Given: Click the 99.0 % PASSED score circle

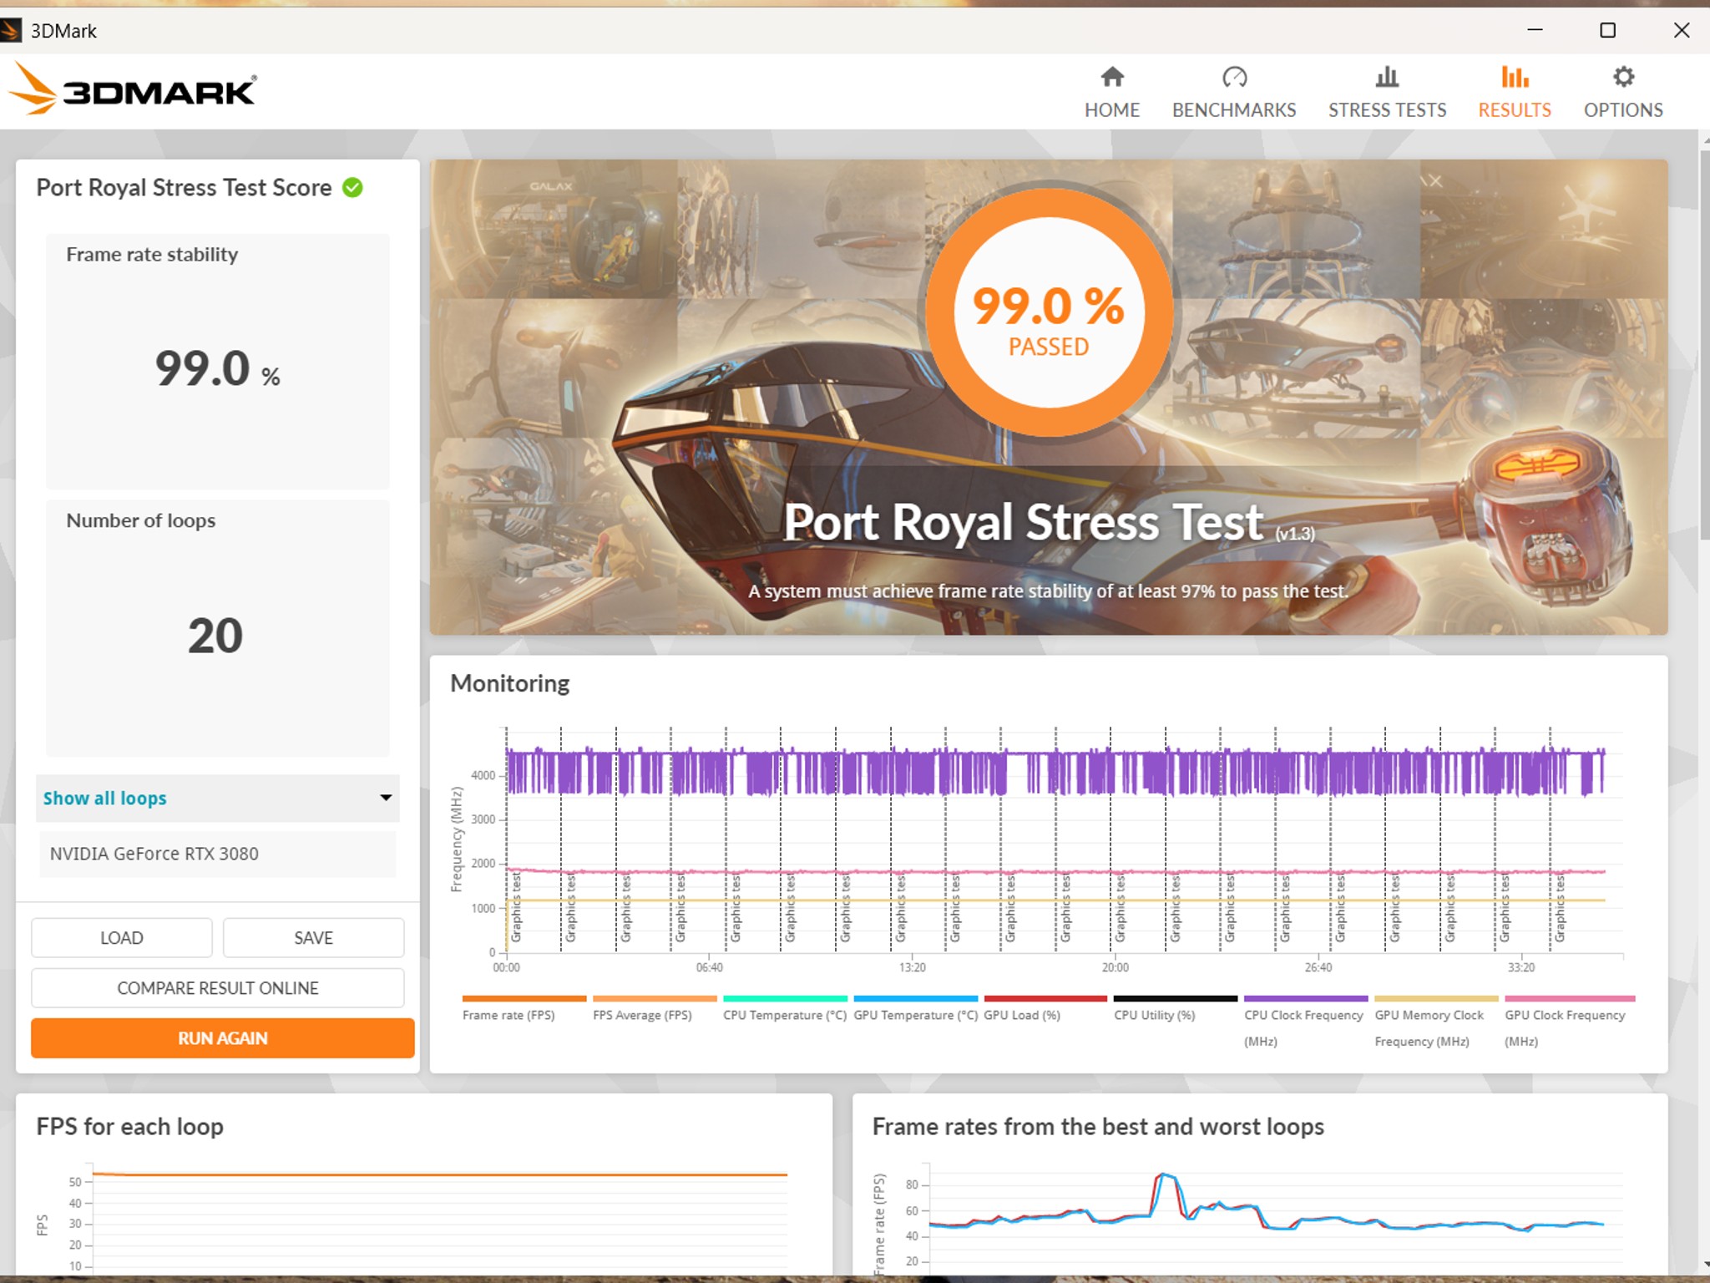Looking at the screenshot, I should coord(1049,311).
